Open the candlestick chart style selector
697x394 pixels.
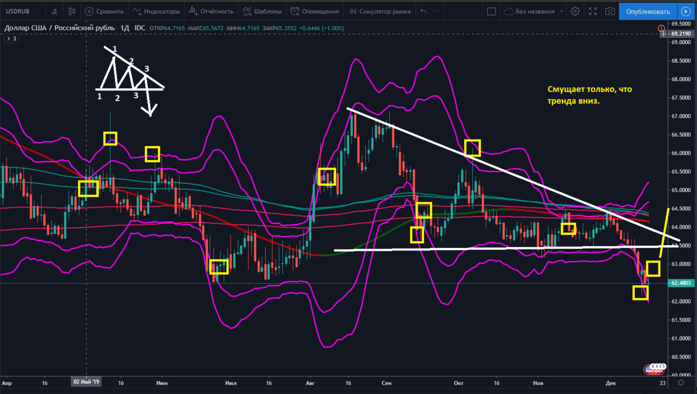point(71,11)
